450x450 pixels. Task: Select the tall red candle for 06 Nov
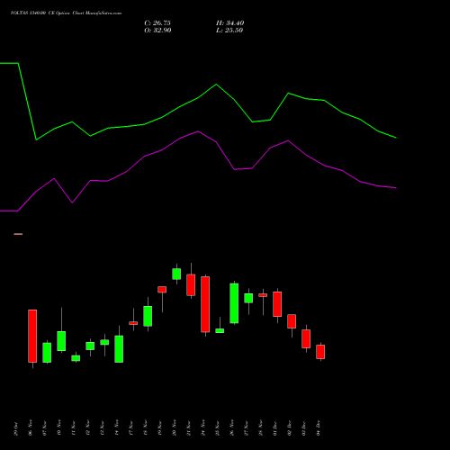coord(32,336)
